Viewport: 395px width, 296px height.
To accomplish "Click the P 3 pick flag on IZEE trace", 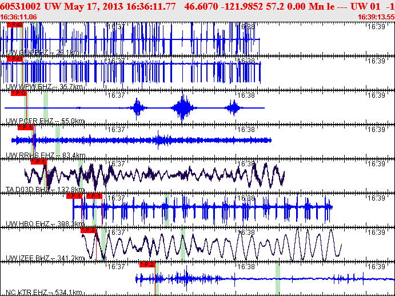I will 89,230.
